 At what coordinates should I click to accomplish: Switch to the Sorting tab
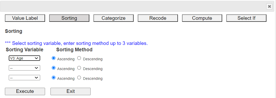coord(69,18)
